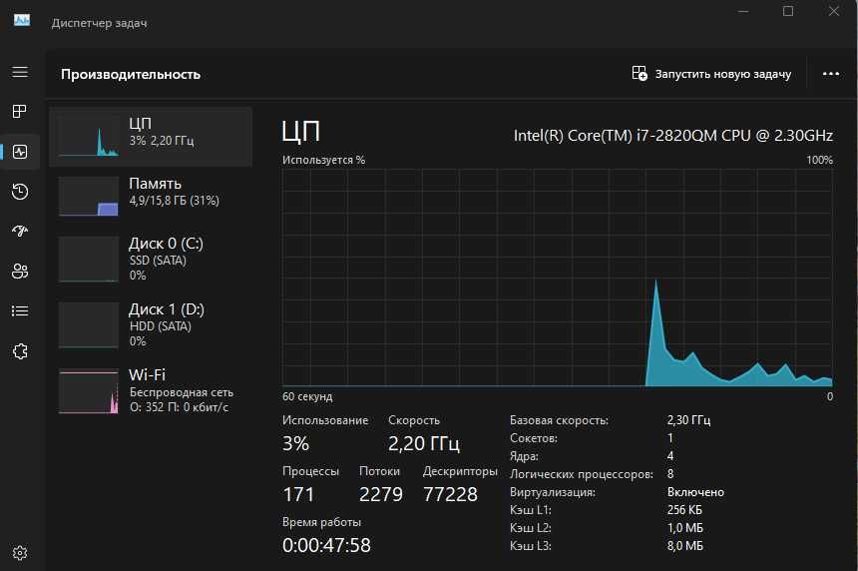
Task: Open the App history clock icon
Action: [20, 191]
